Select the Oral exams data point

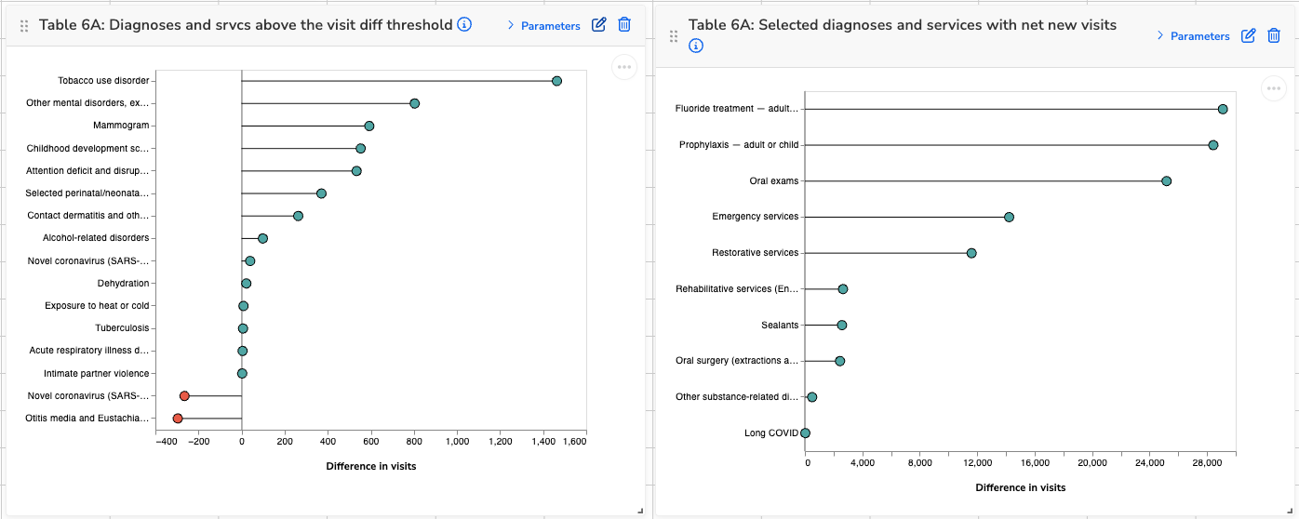pos(1166,181)
